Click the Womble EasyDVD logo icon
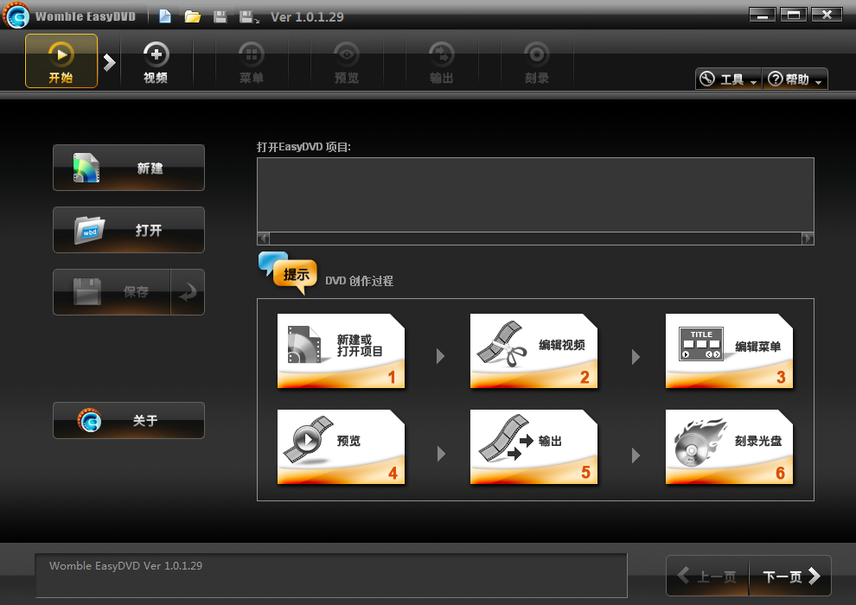The height and width of the screenshot is (605, 856). [16, 16]
